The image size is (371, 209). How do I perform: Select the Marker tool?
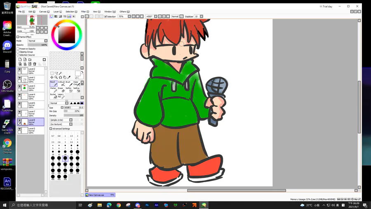tap(54, 90)
